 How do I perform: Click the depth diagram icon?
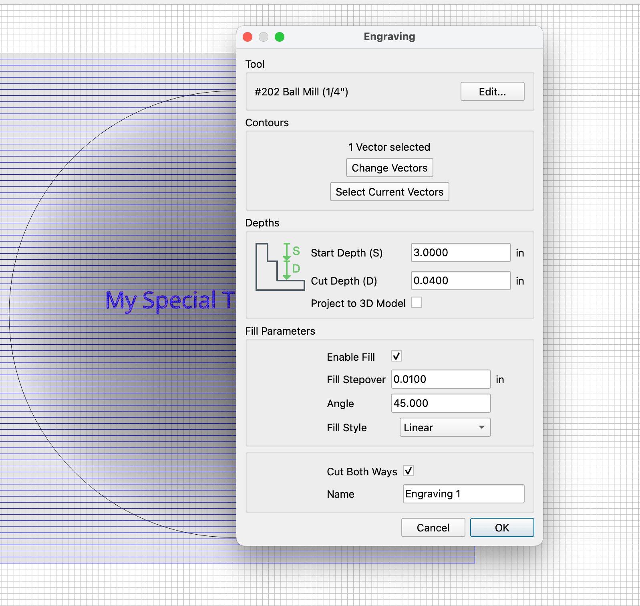280,267
